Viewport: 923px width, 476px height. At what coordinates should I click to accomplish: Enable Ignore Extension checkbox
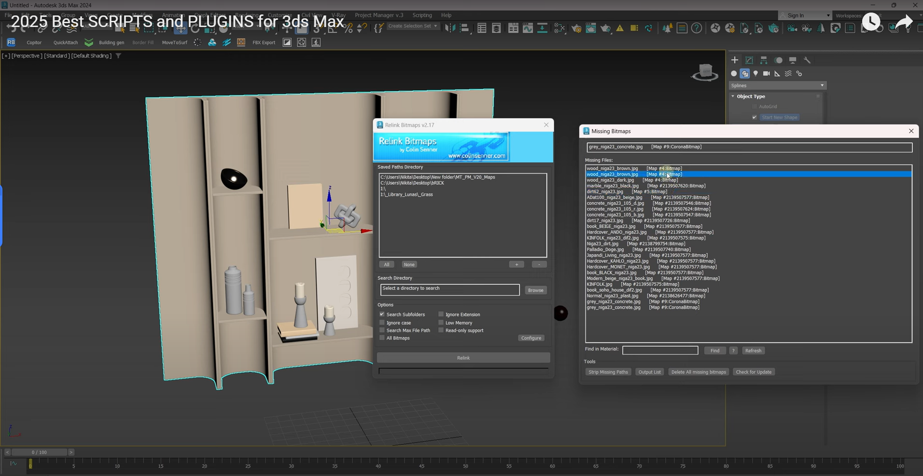point(441,314)
